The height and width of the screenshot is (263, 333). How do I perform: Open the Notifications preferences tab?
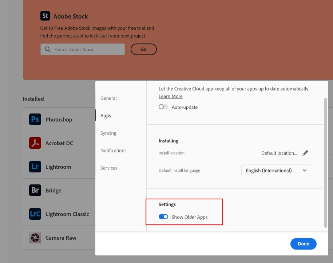pos(114,151)
